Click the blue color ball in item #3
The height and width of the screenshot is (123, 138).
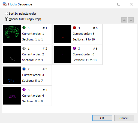24,69
